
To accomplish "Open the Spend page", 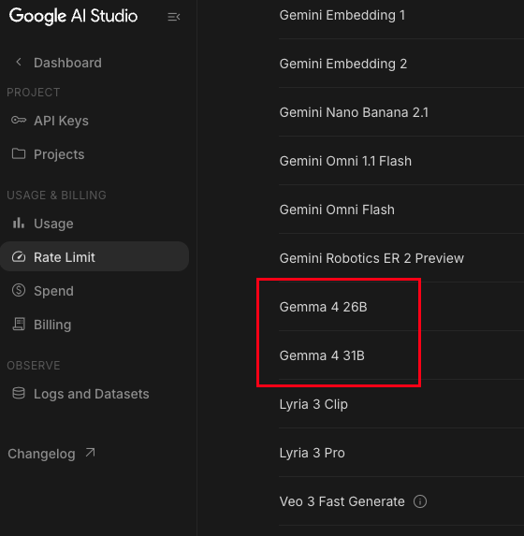I will click(x=53, y=291).
